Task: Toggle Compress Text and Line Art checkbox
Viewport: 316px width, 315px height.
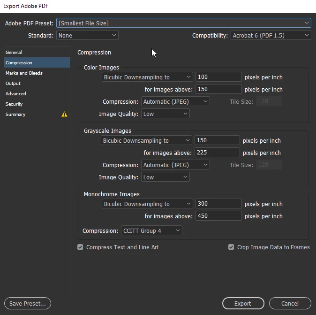Action: pyautogui.click(x=80, y=247)
